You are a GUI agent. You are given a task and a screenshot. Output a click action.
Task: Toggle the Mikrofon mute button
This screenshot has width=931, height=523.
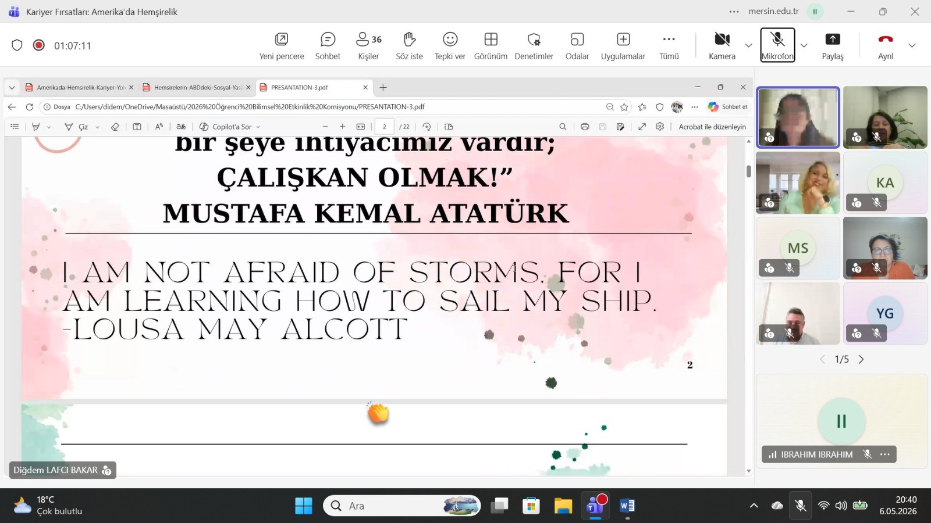[x=777, y=45]
